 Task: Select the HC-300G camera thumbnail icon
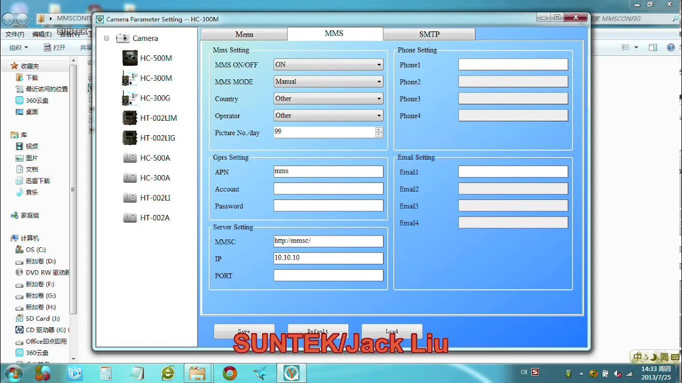click(x=129, y=98)
